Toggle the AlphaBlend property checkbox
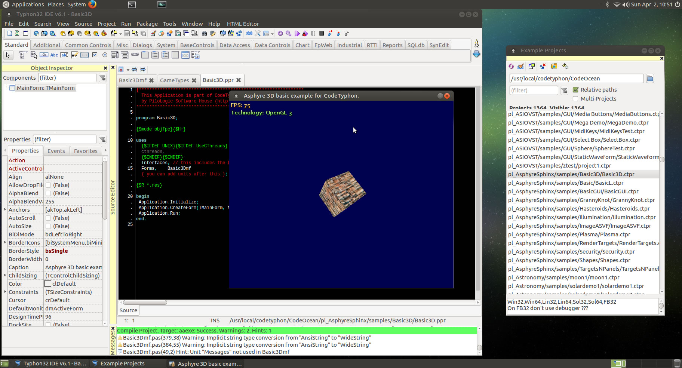Image resolution: width=682 pixels, height=368 pixels. [48, 193]
